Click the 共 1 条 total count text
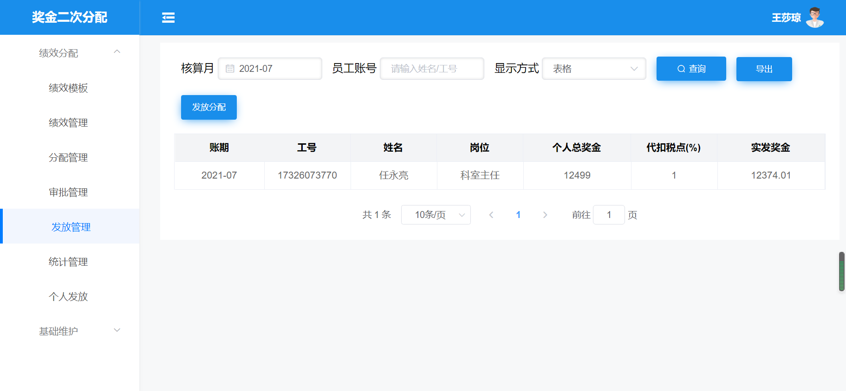This screenshot has width=846, height=391. click(377, 215)
